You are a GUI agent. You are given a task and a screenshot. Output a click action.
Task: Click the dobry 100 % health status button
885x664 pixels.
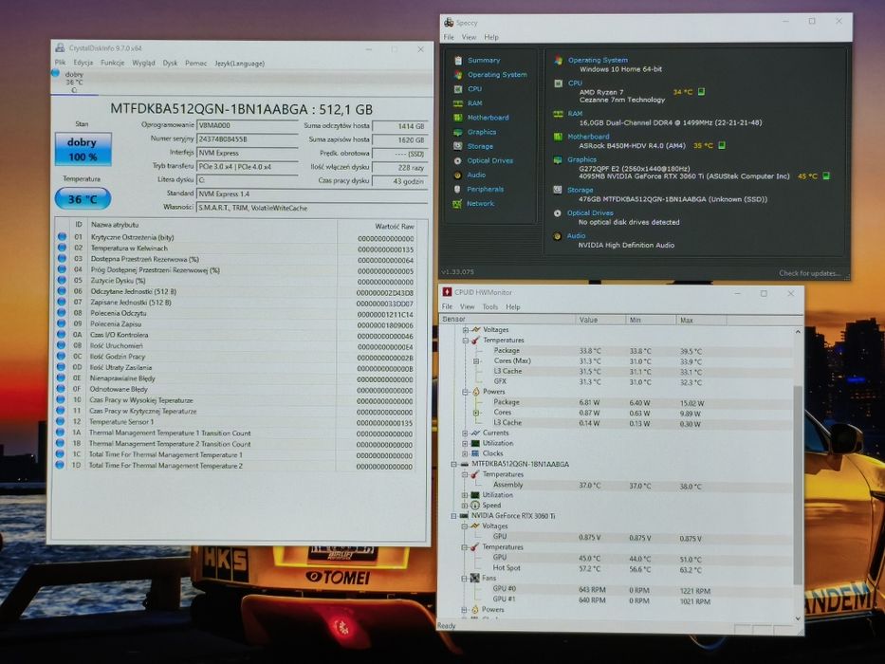click(x=83, y=149)
